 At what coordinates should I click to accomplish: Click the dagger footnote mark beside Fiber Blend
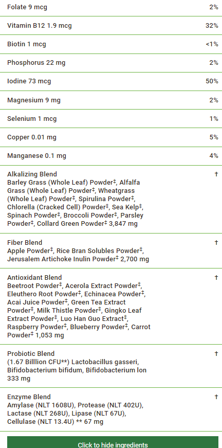click(216, 243)
